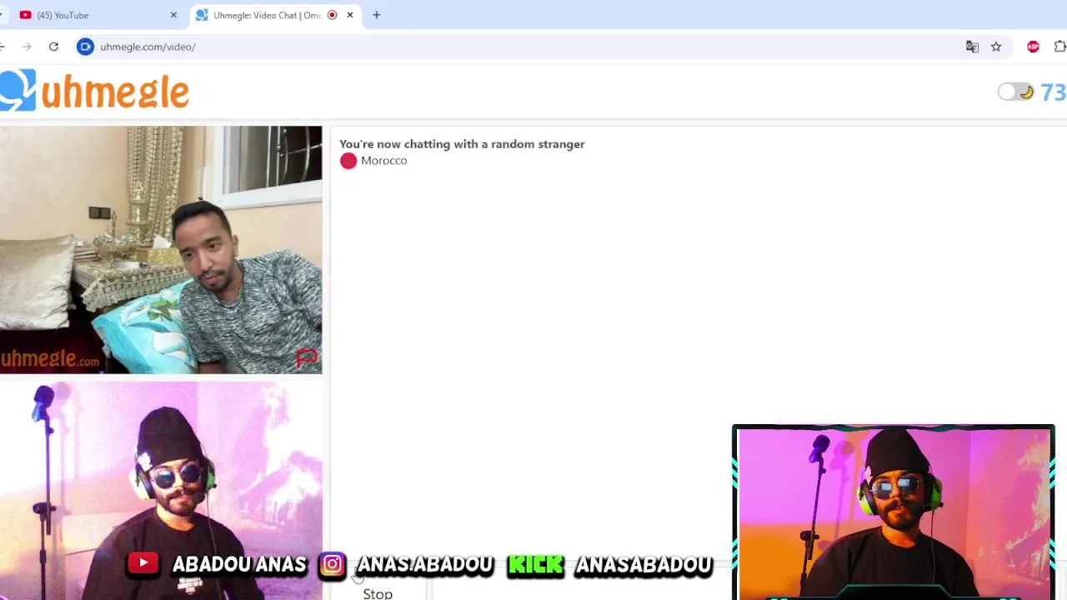The height and width of the screenshot is (600, 1067).
Task: Reload the page with the refresh icon
Action: point(53,47)
